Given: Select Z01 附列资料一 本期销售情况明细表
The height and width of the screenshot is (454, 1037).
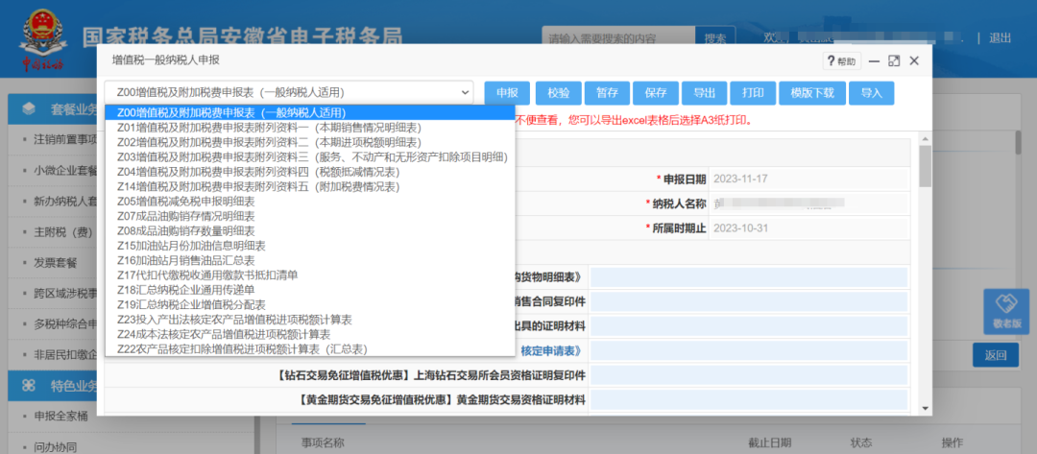Looking at the screenshot, I should (309, 127).
